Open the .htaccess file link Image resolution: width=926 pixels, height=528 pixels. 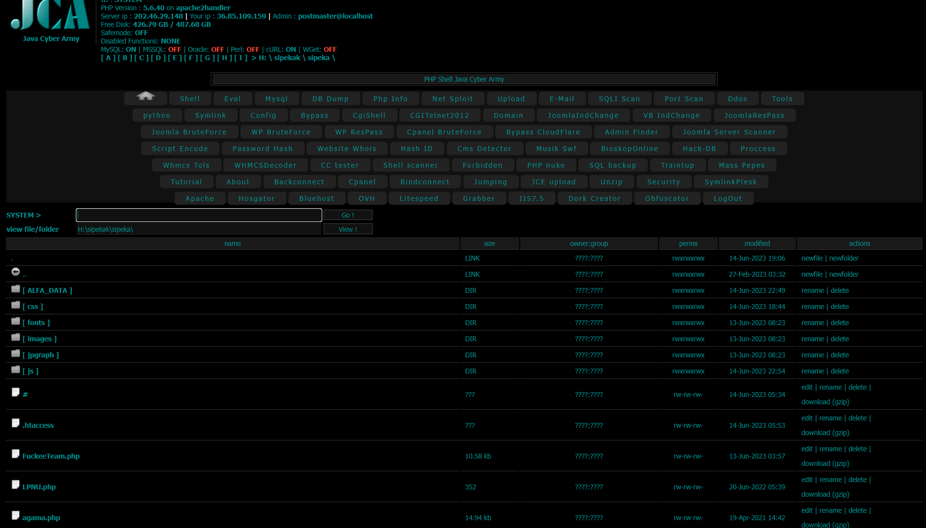[38, 425]
